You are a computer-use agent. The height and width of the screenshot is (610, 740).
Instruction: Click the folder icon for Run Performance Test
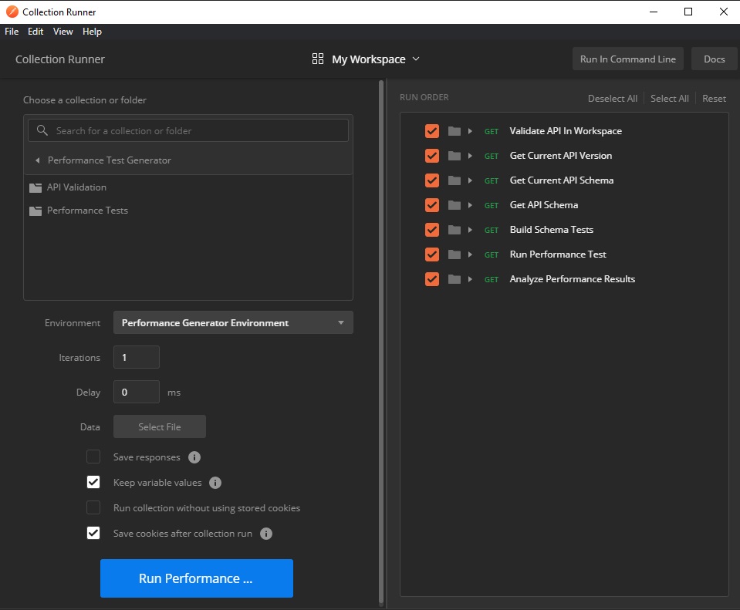454,254
